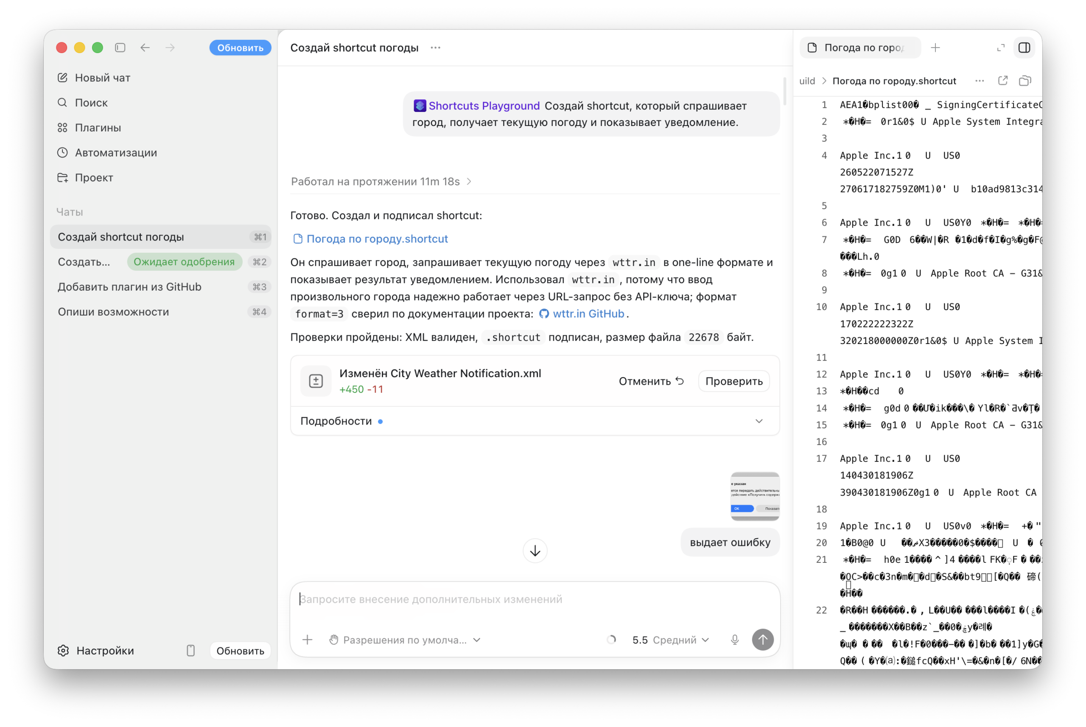Go forward with the right arrow
Screen dimensions: 1086x727
(x=170, y=48)
